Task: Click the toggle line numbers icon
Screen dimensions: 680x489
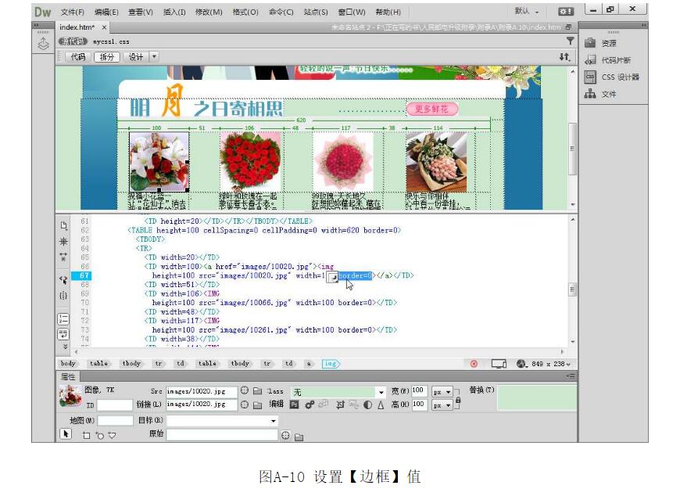Action: [x=63, y=319]
